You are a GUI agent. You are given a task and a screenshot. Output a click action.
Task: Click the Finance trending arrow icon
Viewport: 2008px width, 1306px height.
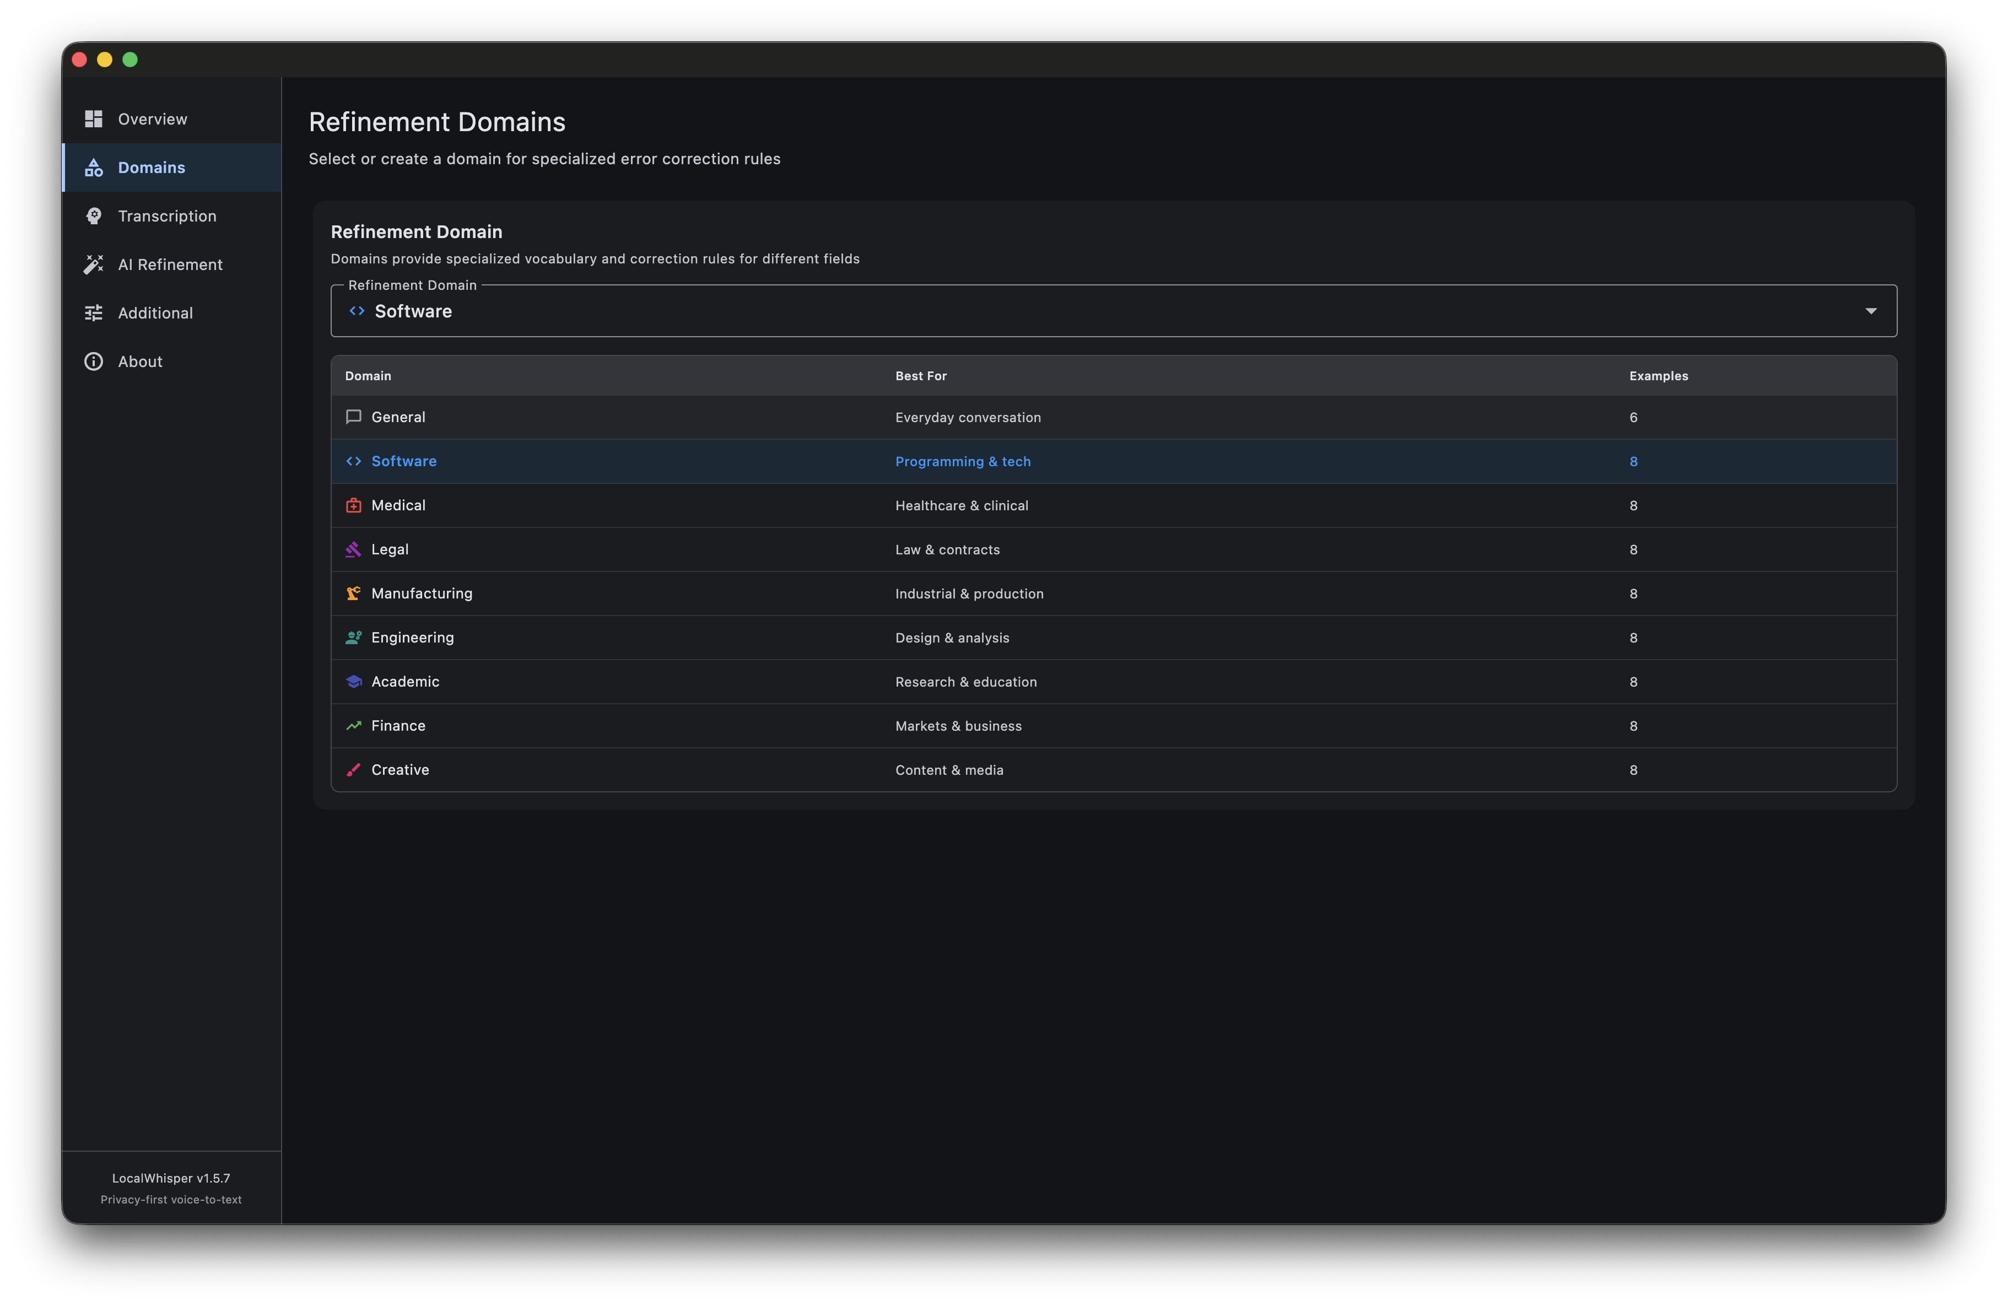click(x=354, y=725)
